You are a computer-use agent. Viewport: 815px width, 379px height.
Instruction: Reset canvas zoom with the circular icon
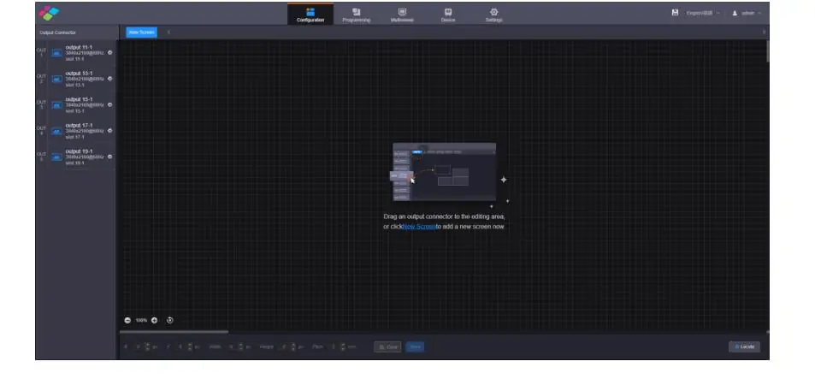170,320
